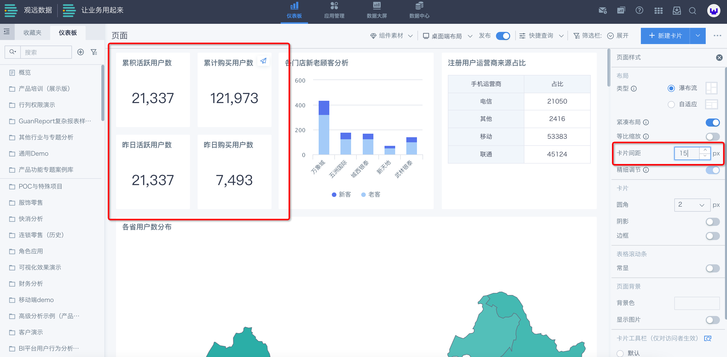Open the apps grid icon
Screen dimensions: 727x357
pos(658,11)
